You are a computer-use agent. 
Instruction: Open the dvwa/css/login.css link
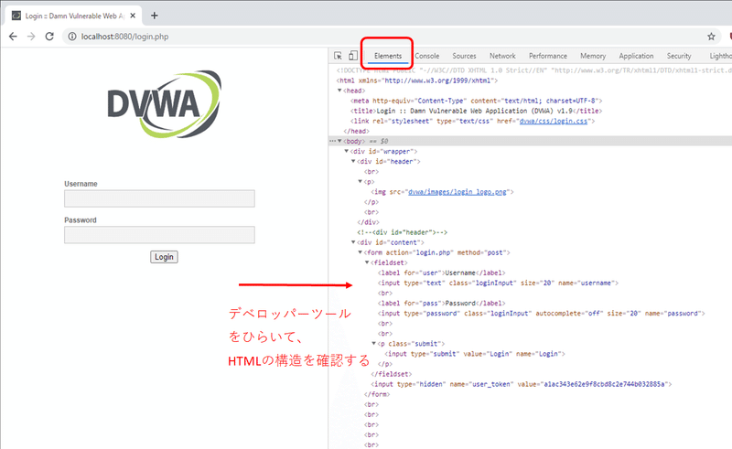(554, 121)
